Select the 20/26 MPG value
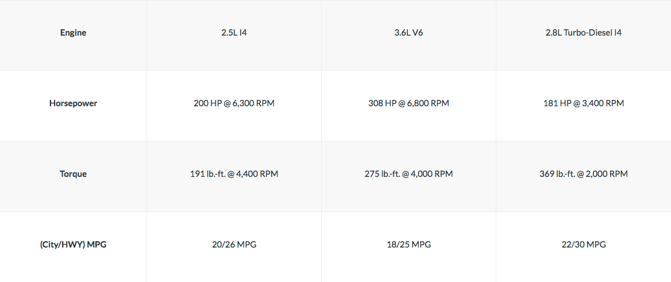This screenshot has height=282, width=671. coord(234,245)
